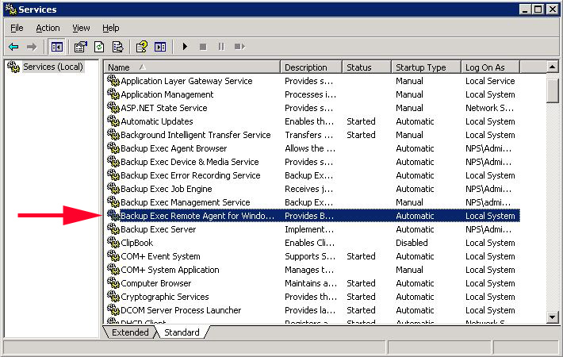Viewport: 563px width, 357px height.
Task: Select Backup Exec Management Service row
Action: click(x=312, y=202)
